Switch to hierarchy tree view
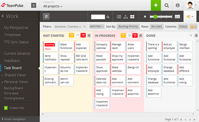 126,17
